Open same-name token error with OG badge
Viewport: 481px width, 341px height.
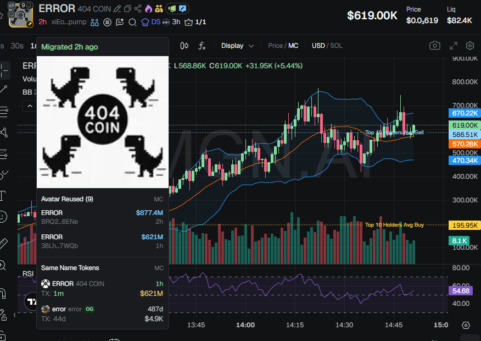click(102, 313)
